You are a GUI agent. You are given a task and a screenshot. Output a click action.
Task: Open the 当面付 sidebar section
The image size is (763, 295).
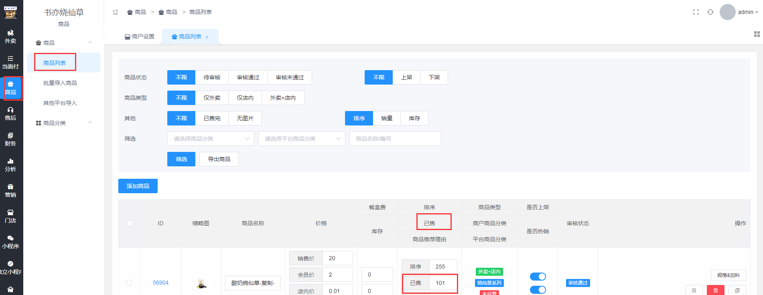pos(10,63)
